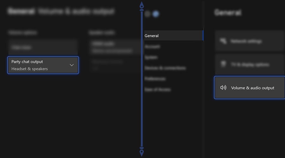
Task: Go to the System category
Action: tap(151, 57)
